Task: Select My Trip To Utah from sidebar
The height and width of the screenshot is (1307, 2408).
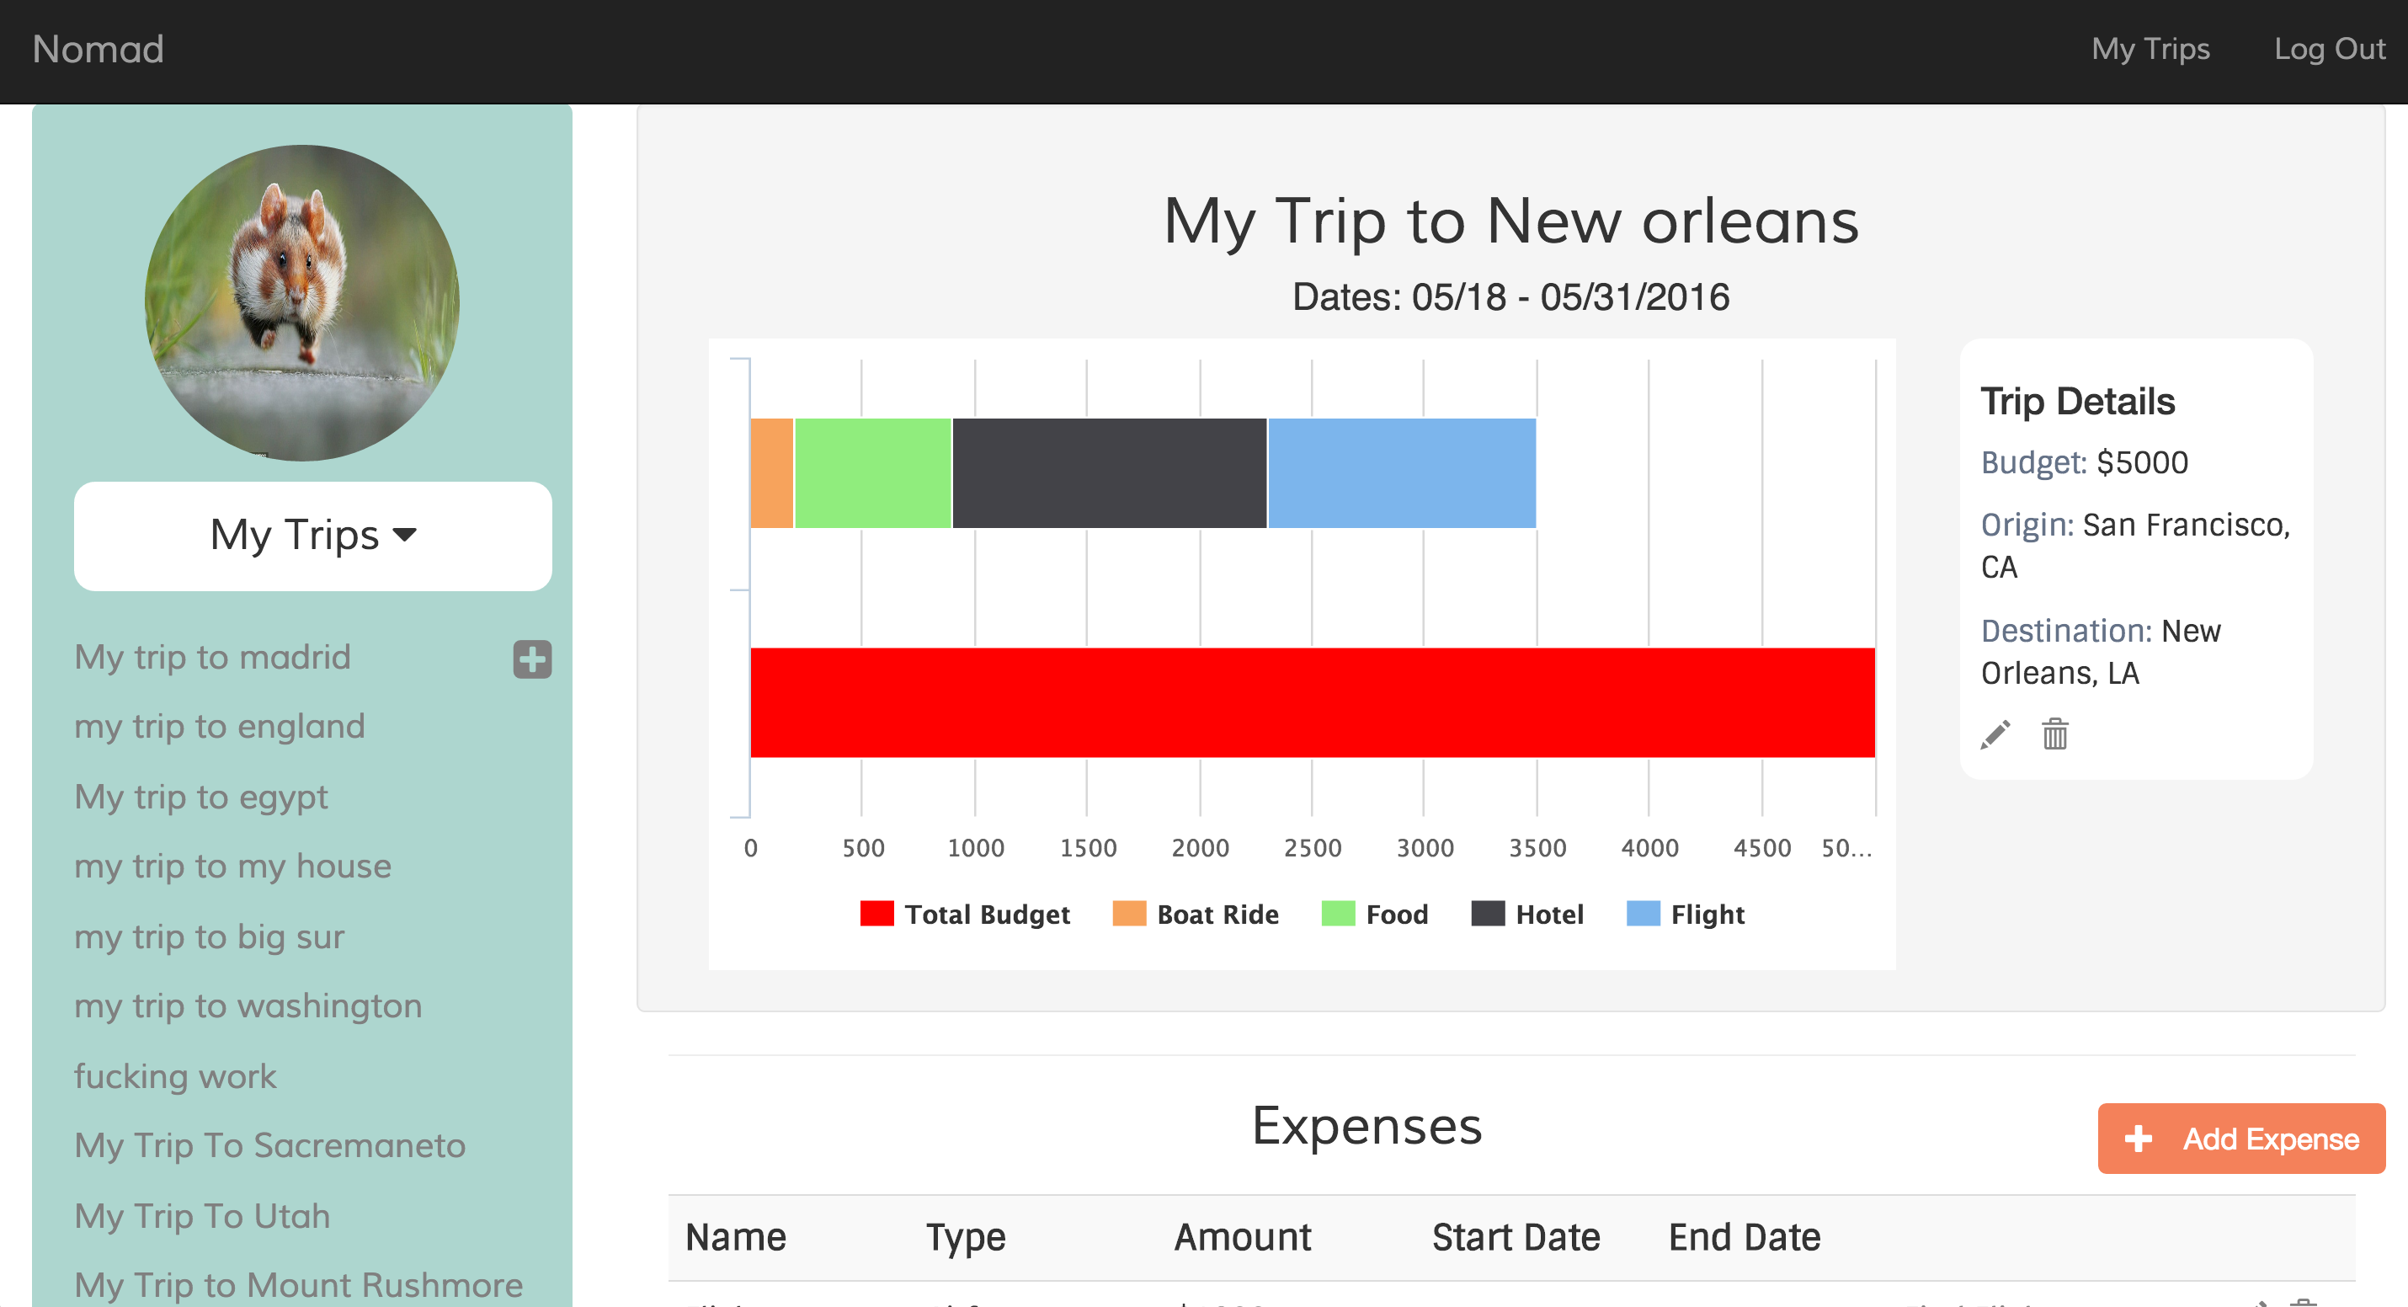Action: tap(201, 1217)
